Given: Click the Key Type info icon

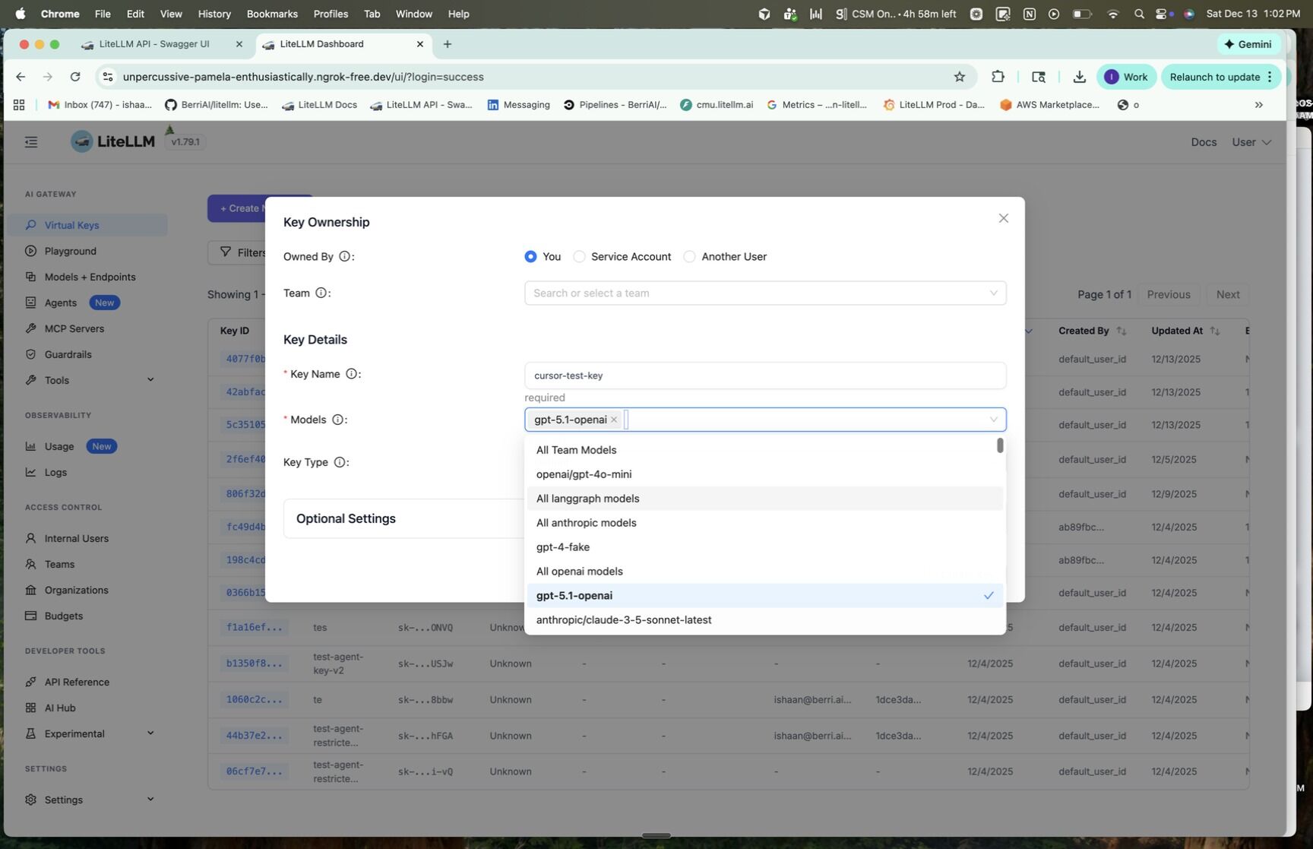Looking at the screenshot, I should [x=340, y=462].
